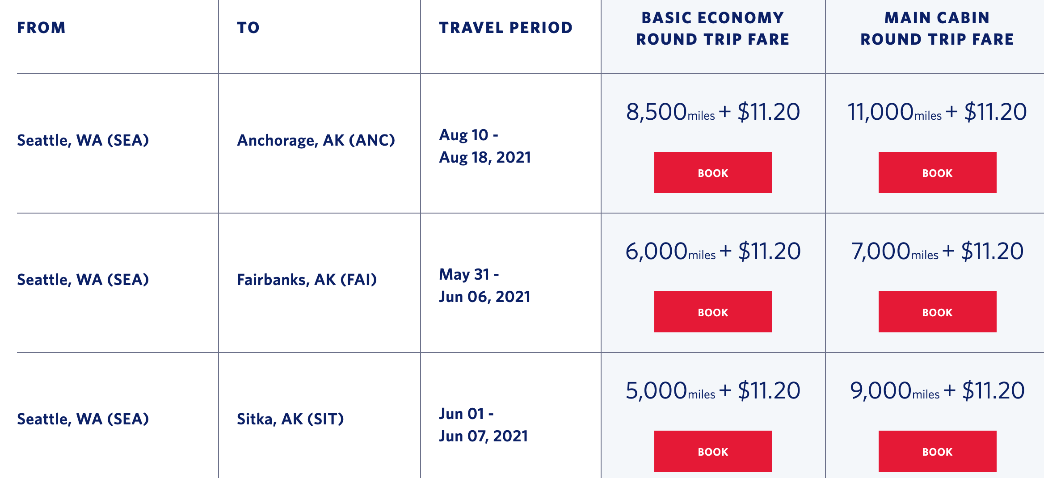
Task: Book Main Cabin fare to Sitka
Action: coord(937,451)
